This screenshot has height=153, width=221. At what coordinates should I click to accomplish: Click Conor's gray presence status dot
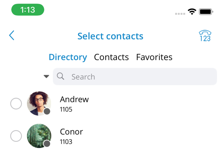47,144
